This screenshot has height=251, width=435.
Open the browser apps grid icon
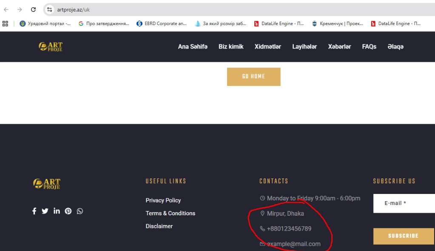[x=6, y=24]
